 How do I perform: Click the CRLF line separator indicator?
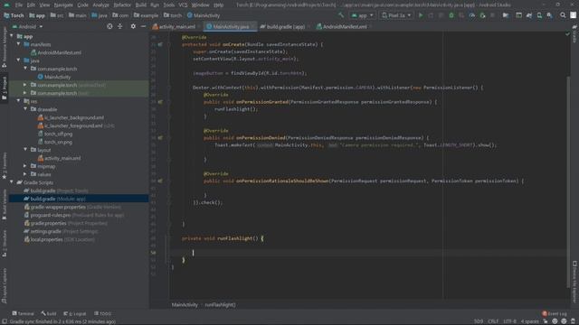click(x=493, y=321)
